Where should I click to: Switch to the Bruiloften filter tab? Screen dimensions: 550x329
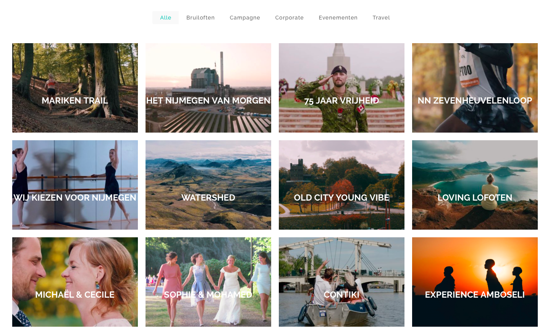200,18
